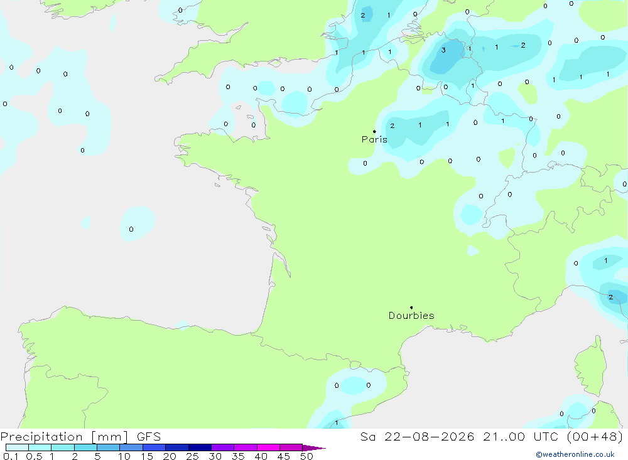Click the '40' legend scale label
The width and height of the screenshot is (628, 460).
click(261, 456)
